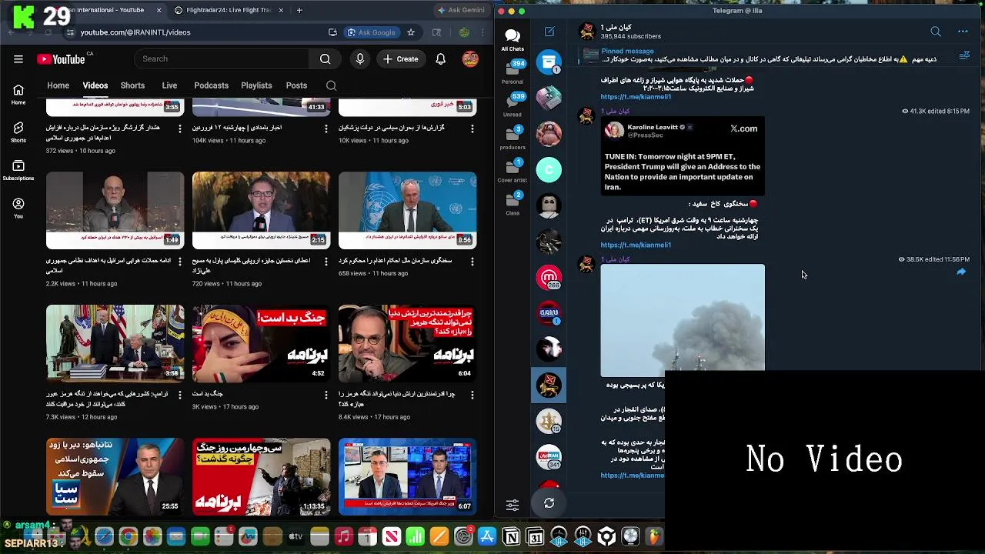Click the YouTube search input field
Viewport: 985px width, 554px height.
click(222, 59)
